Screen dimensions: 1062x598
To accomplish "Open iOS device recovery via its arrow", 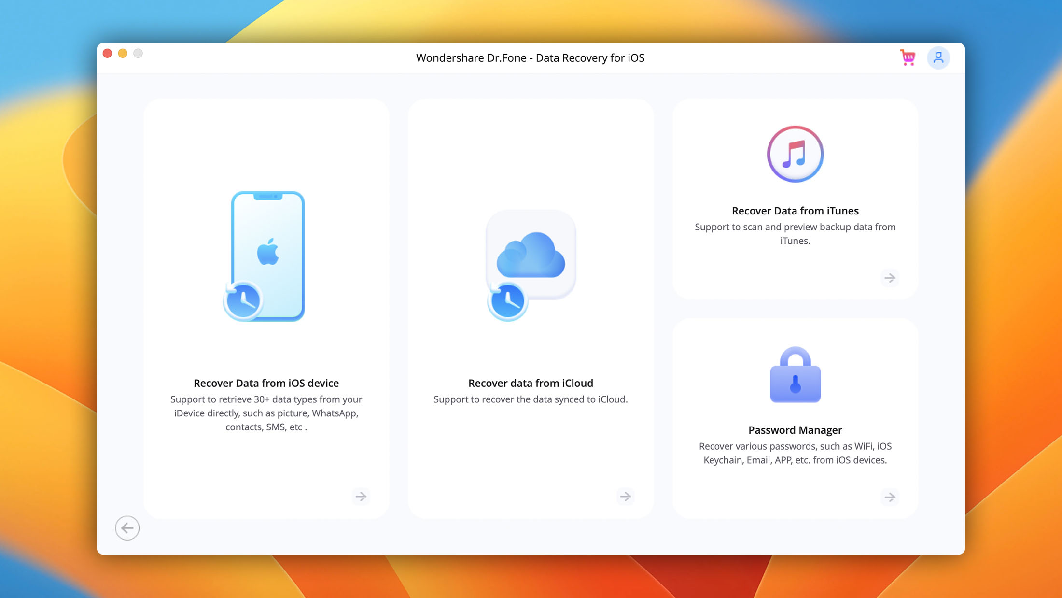I will (361, 496).
